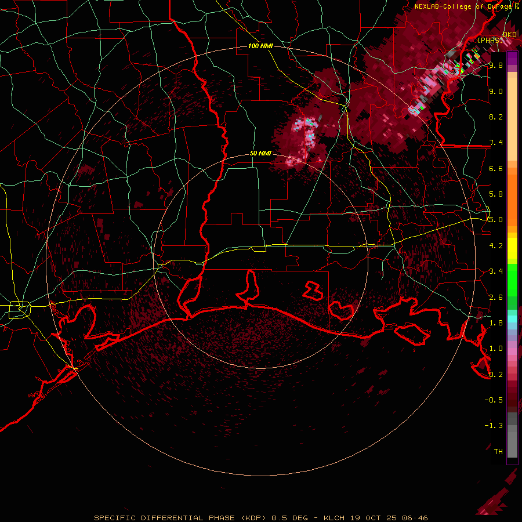Viewport: 522px width, 522px height.
Task: Click the -1.3 value on the scale
Action: coord(494,426)
